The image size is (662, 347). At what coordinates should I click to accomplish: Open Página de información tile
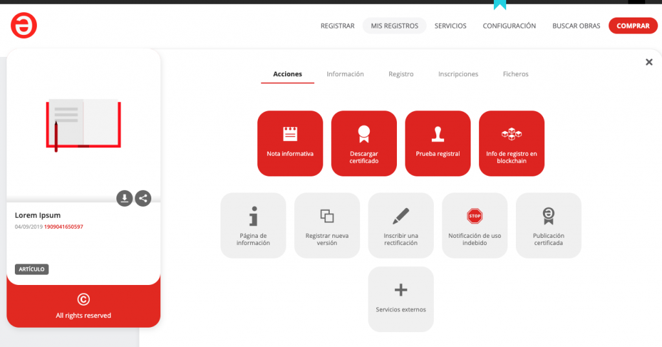[253, 225]
